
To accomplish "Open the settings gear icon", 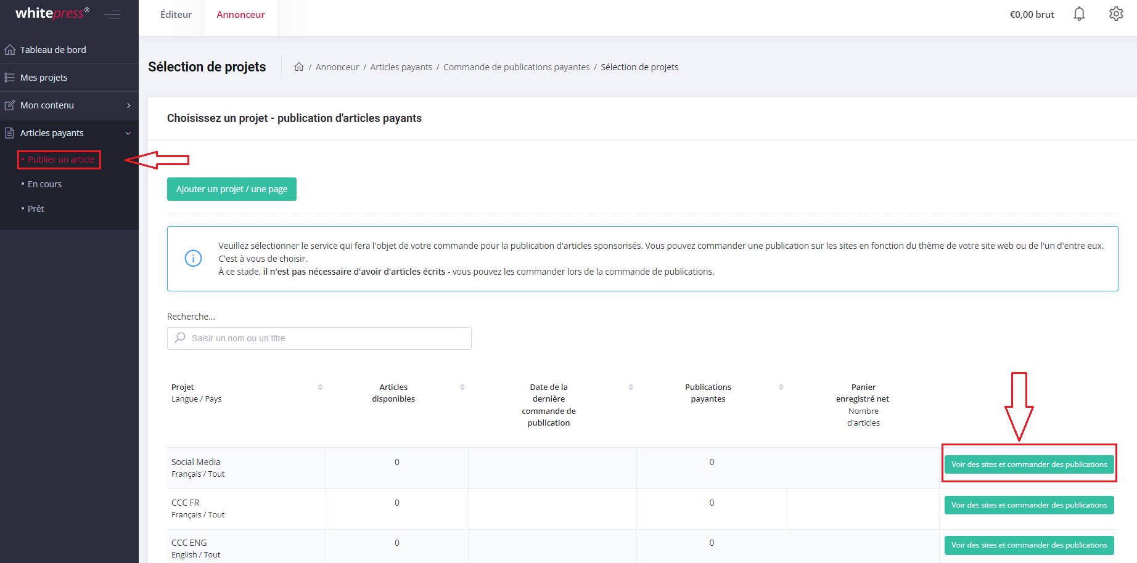I will [x=1116, y=14].
